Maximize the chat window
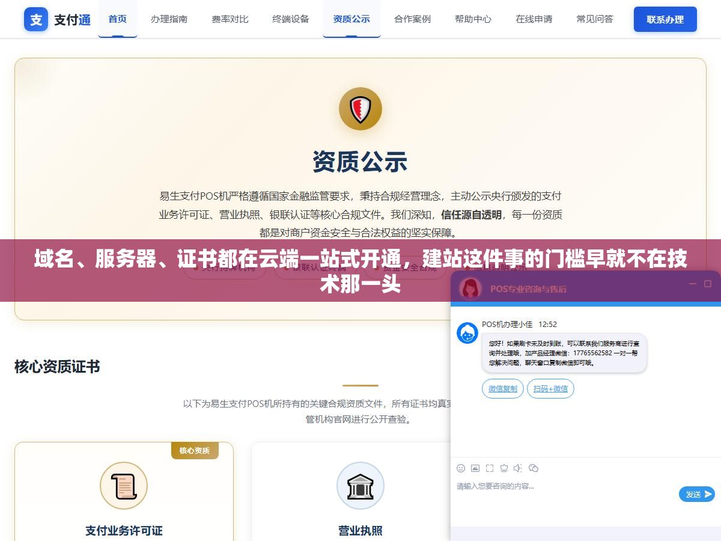Viewport: 721px width, 541px height. (x=708, y=284)
